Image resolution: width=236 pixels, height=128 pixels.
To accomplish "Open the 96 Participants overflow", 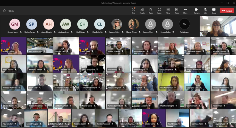I will (184, 24).
